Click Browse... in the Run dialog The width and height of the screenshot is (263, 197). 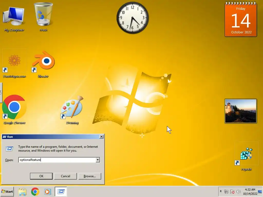(90, 176)
